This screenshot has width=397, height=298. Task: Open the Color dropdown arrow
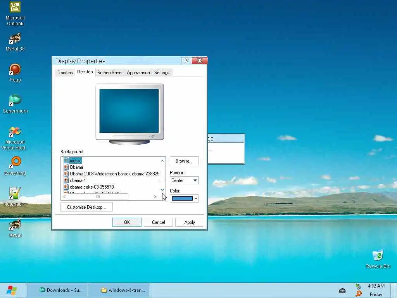coord(196,198)
